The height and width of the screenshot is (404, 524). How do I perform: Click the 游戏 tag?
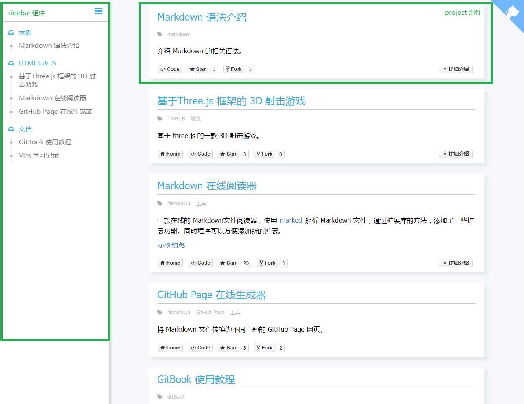(x=196, y=119)
